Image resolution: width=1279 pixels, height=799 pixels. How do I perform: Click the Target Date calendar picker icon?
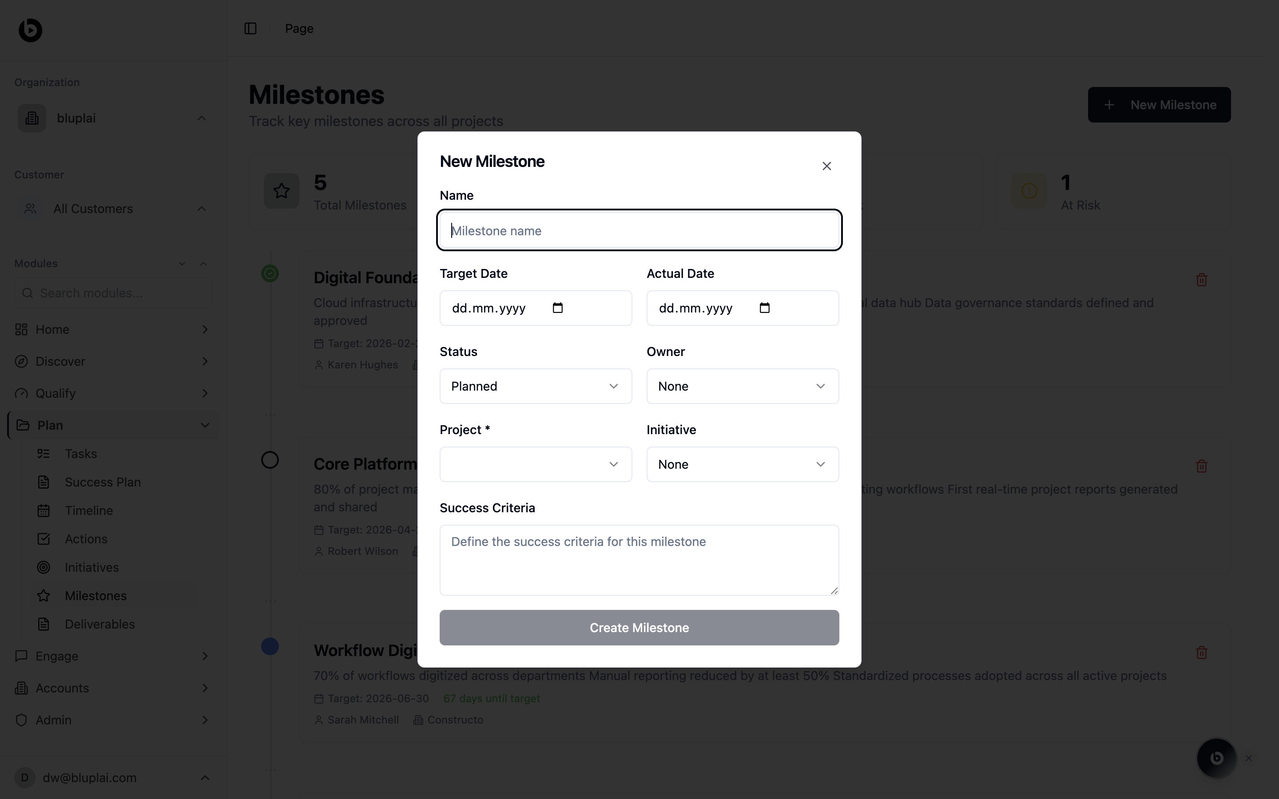(x=558, y=308)
